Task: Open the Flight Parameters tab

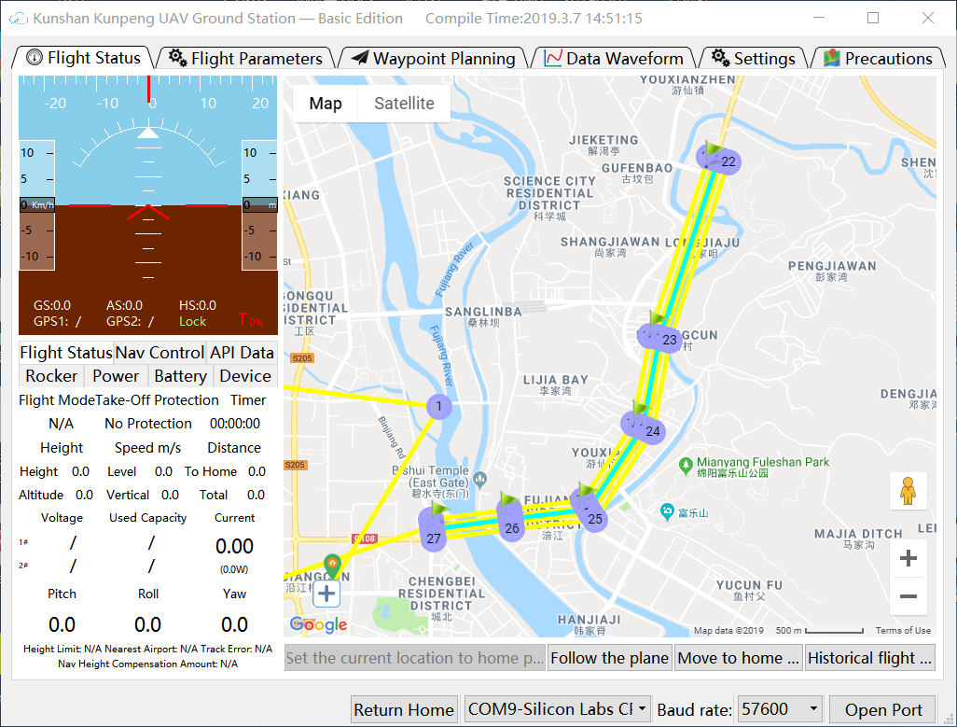Action: pos(245,59)
